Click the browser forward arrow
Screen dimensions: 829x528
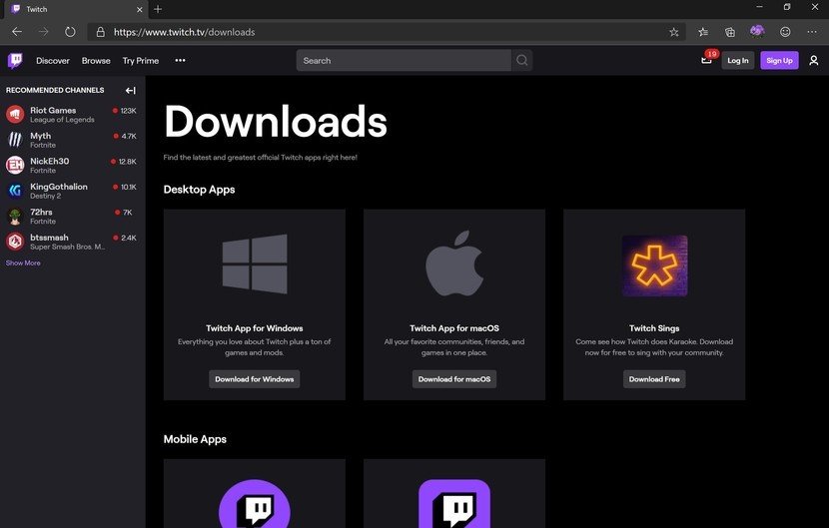[x=43, y=32]
